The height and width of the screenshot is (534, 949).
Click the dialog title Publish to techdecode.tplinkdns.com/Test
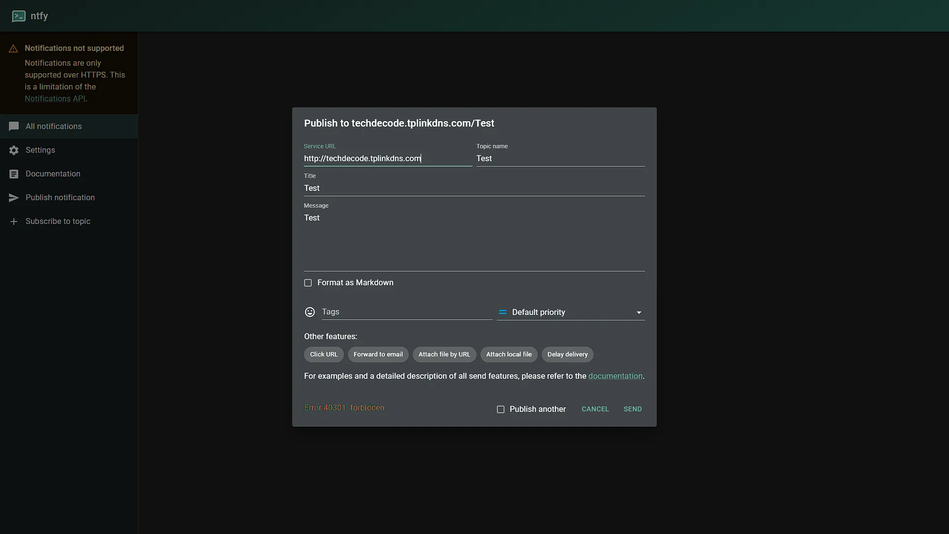coord(399,124)
